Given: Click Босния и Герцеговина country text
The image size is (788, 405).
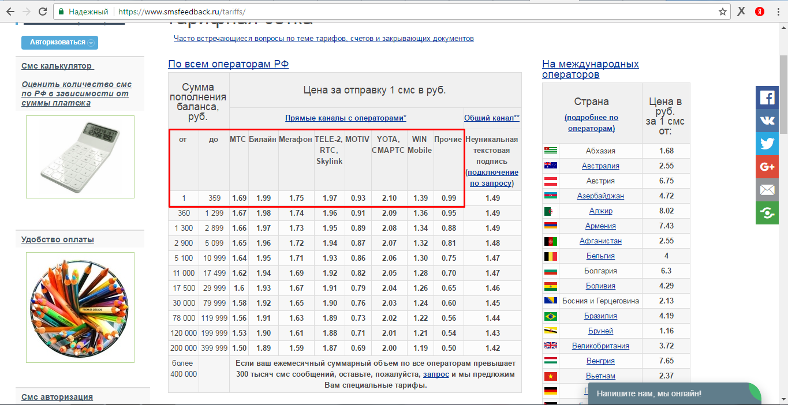Looking at the screenshot, I should pyautogui.click(x=600, y=301).
